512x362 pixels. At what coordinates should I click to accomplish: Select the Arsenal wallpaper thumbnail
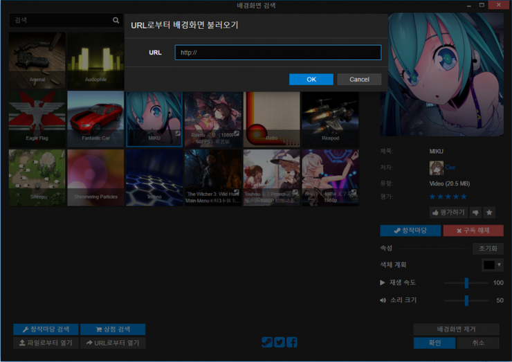tap(37, 60)
